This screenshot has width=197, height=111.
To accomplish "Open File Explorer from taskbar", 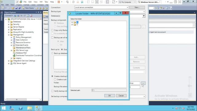I will pyautogui.click(x=30, y=108).
